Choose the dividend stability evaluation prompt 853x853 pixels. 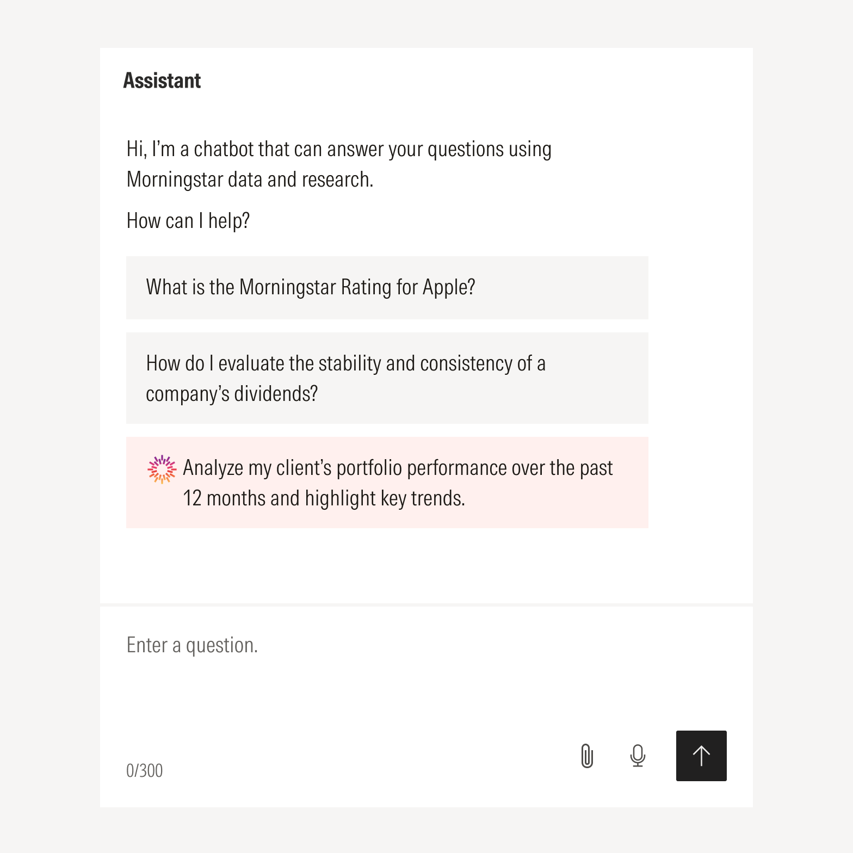click(x=387, y=377)
